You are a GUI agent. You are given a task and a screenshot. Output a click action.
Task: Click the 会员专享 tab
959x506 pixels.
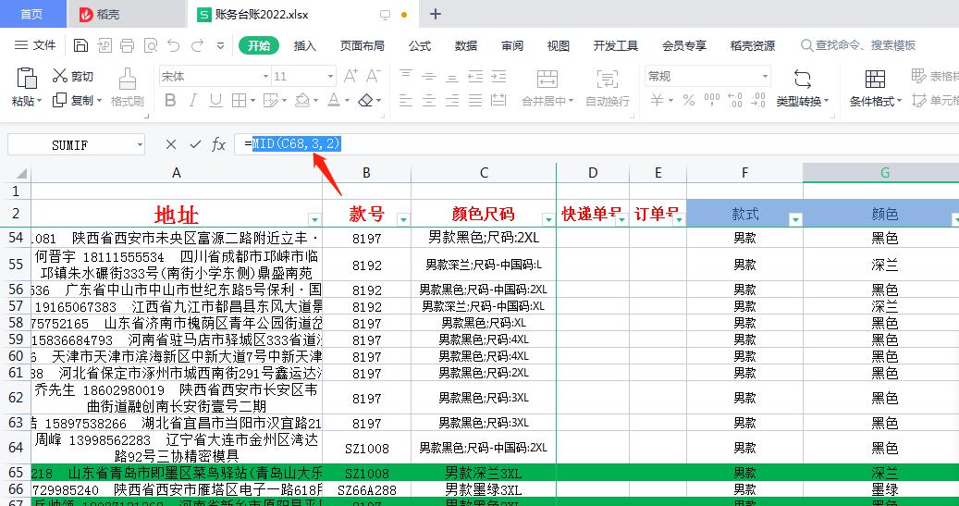[683, 46]
